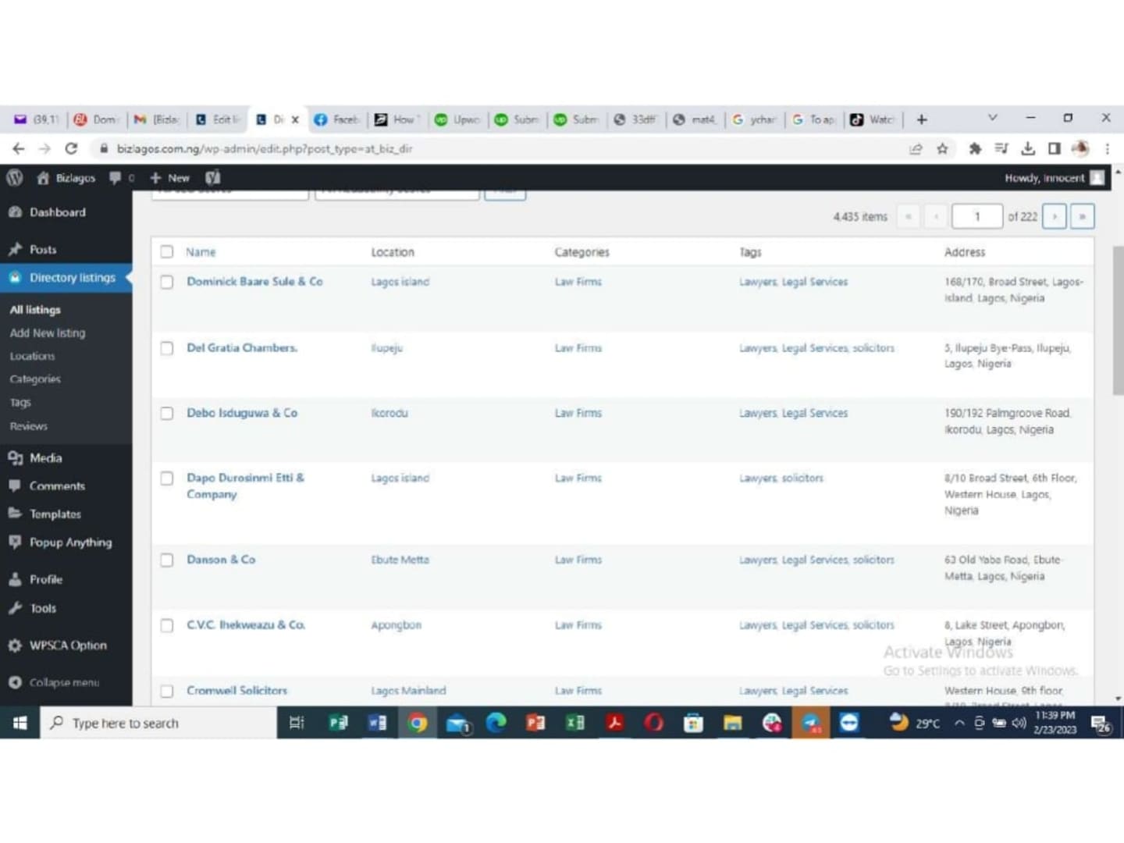The image size is (1124, 843).
Task: Click the current page number field
Action: [x=976, y=216]
